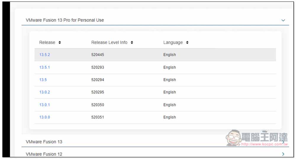Click the VMware Fusion 13 Pro heading text
The image size is (296, 159).
tap(65, 20)
